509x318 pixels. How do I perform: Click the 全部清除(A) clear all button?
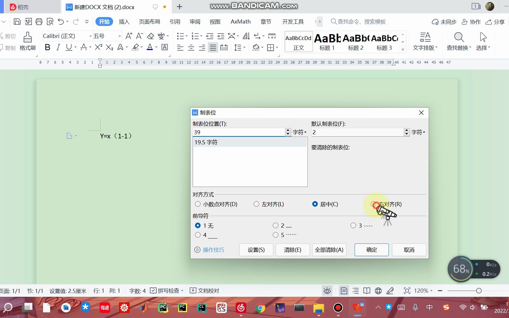pyautogui.click(x=329, y=250)
